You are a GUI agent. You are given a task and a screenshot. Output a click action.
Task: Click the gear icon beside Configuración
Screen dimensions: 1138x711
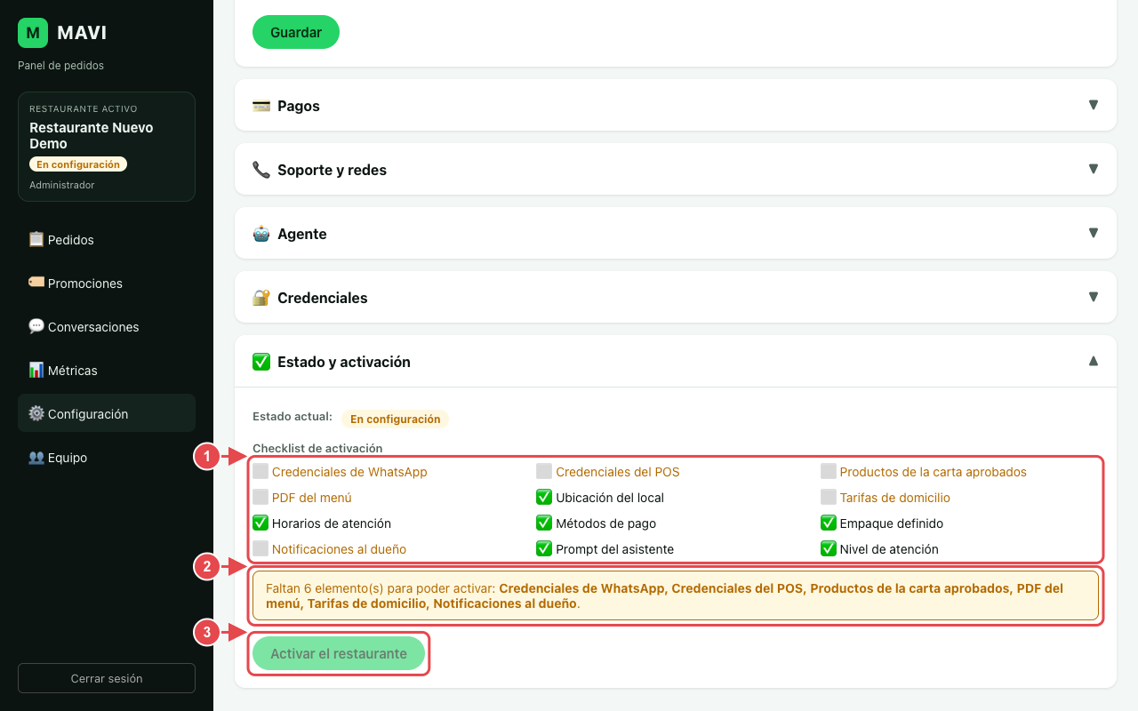pyautogui.click(x=36, y=413)
